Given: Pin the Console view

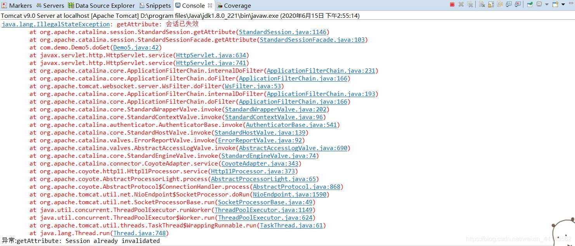Looking at the screenshot, I should point(530,5).
